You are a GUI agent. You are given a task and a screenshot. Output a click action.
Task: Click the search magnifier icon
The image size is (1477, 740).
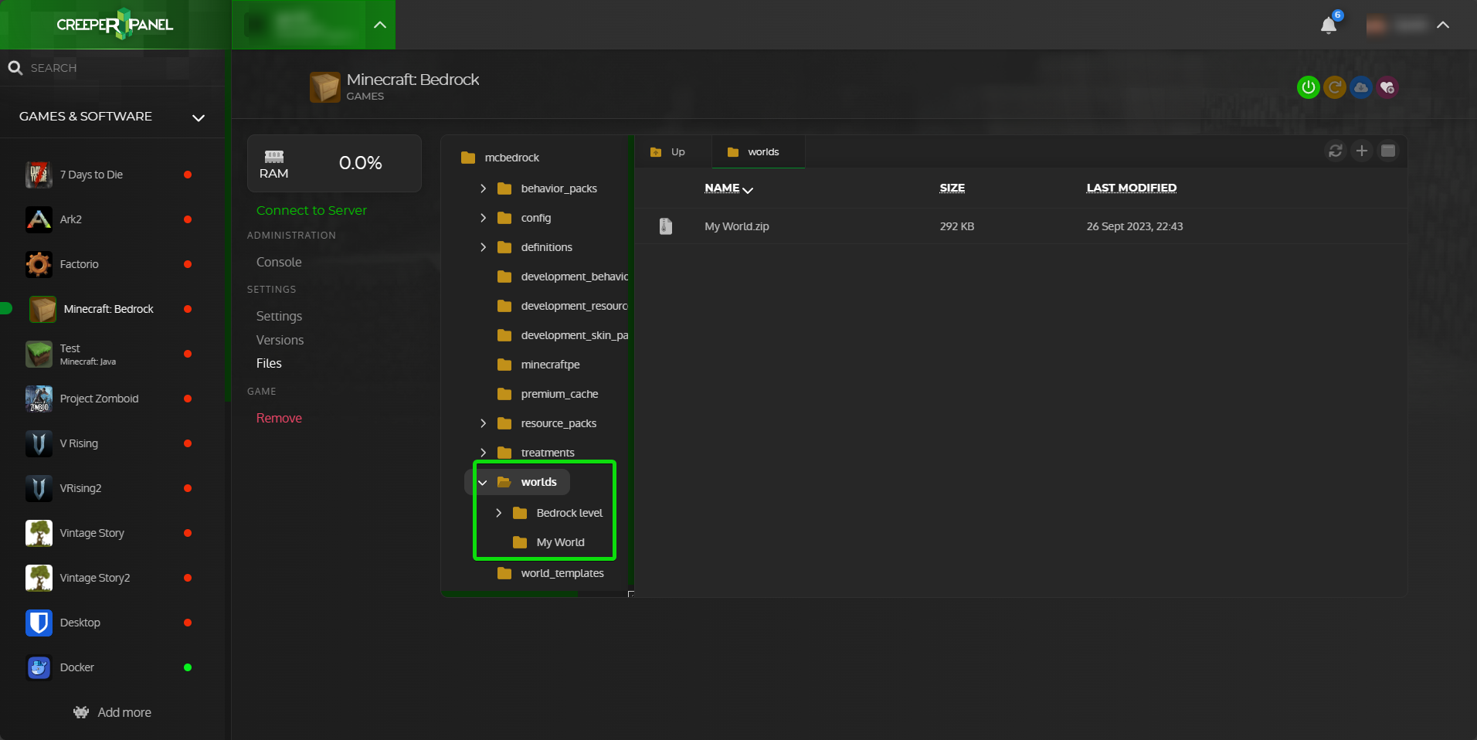(15, 68)
